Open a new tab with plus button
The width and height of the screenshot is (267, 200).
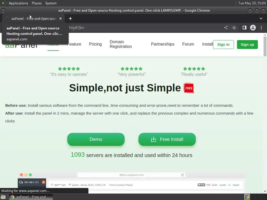(70, 18)
